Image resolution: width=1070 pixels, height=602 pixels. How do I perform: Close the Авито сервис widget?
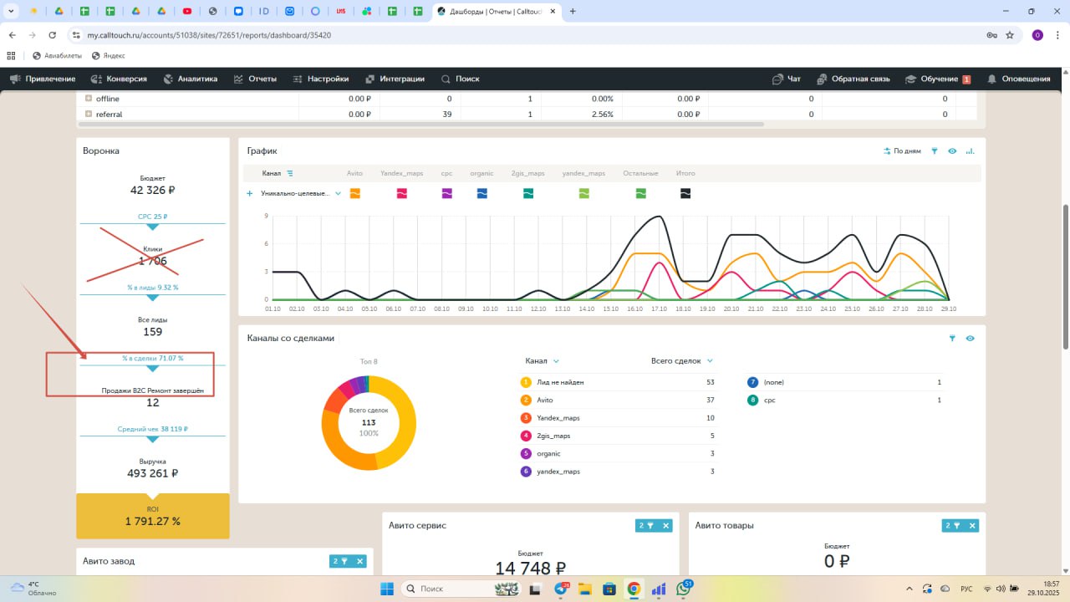[x=666, y=526]
